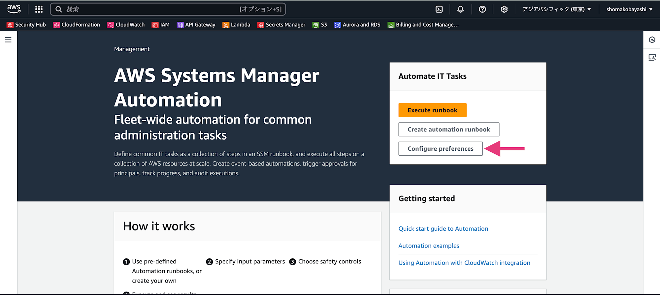Open the AWS home logo
The width and height of the screenshot is (660, 295).
pyautogui.click(x=14, y=9)
